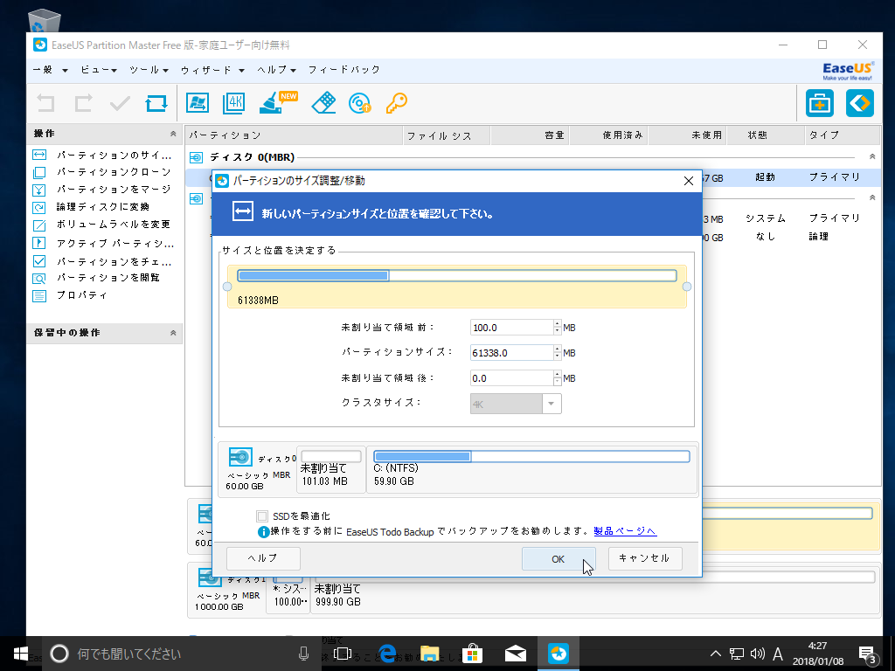This screenshot has width=895, height=671.
Task: Open the Action Center notification icon
Action: pyautogui.click(x=868, y=654)
